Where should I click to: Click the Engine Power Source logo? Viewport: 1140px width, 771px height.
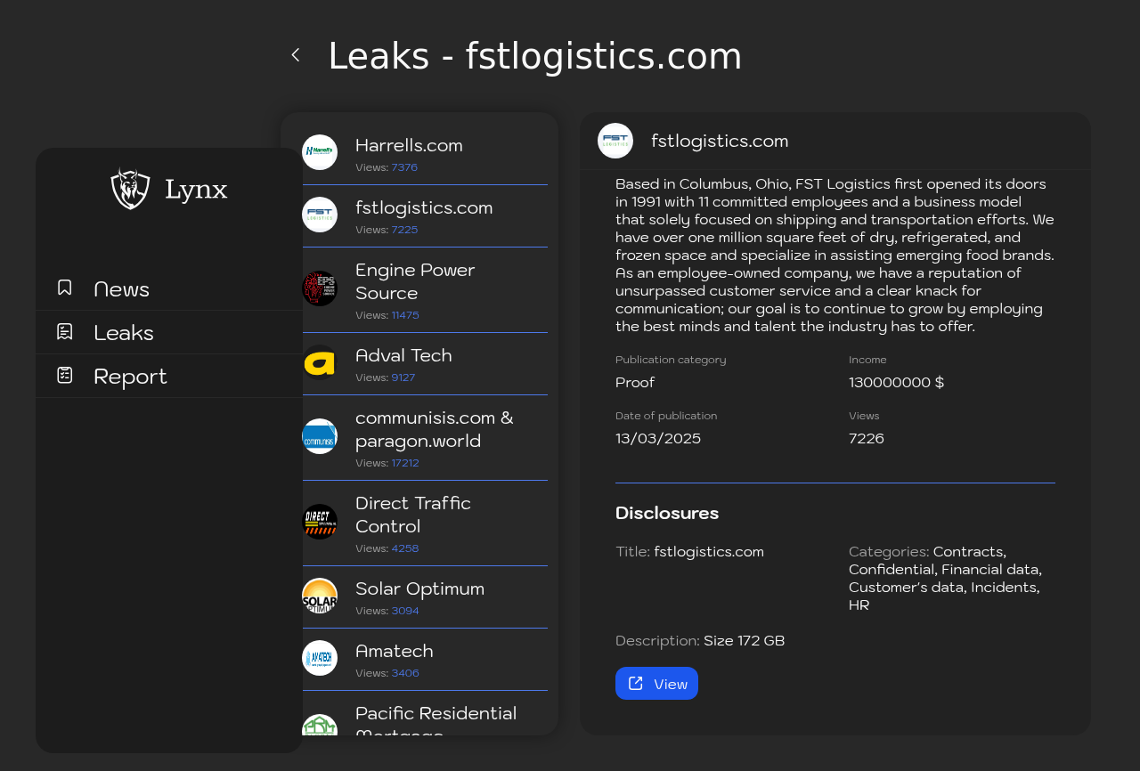click(x=320, y=288)
